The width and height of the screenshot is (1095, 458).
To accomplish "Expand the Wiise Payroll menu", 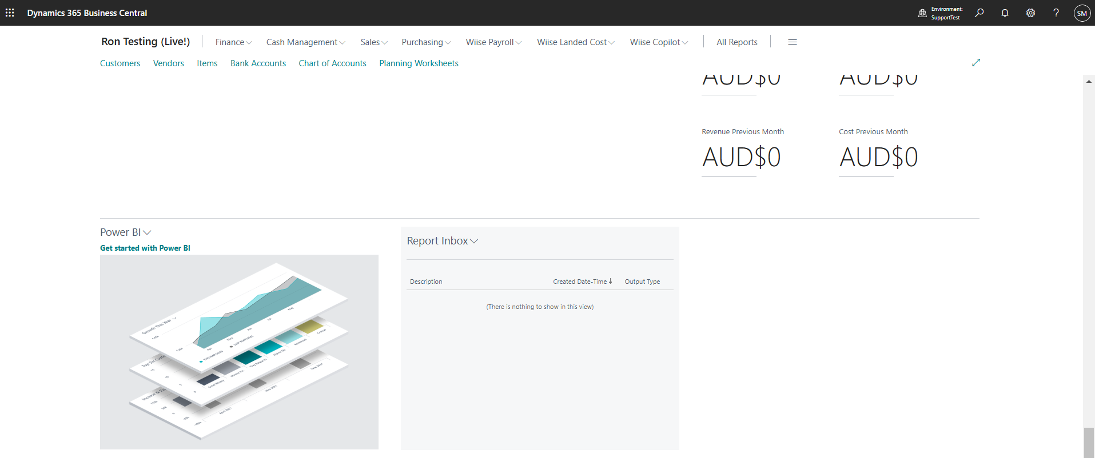I will pyautogui.click(x=493, y=42).
